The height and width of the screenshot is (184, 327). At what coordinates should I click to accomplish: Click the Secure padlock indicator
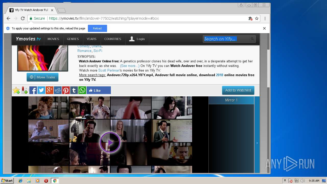coord(37,18)
